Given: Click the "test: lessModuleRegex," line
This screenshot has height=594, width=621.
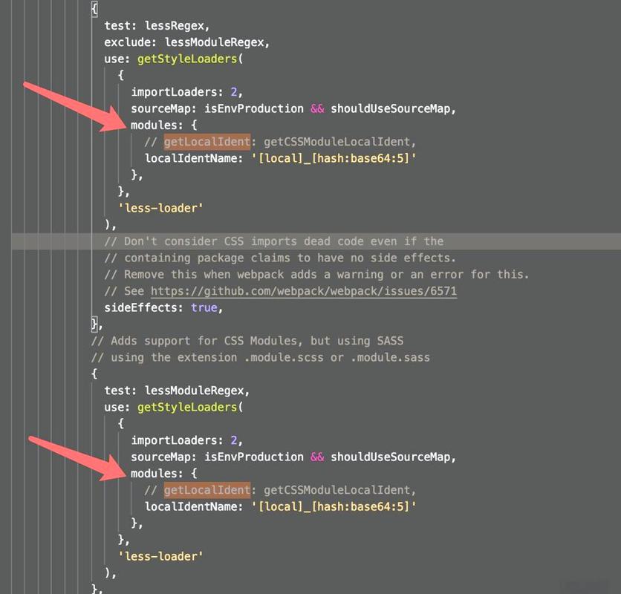Looking at the screenshot, I should tap(177, 391).
